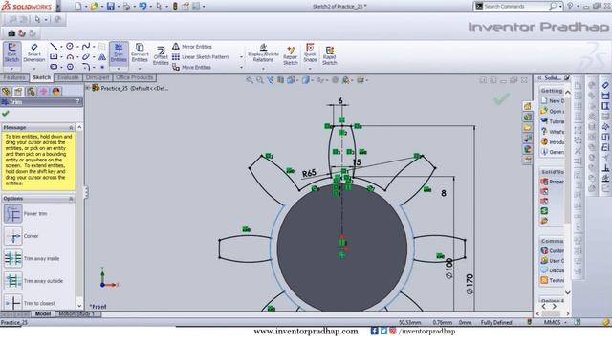This screenshot has height=344, width=612.
Task: Open the Smart Dimension dropdown arrow
Action: click(34, 69)
